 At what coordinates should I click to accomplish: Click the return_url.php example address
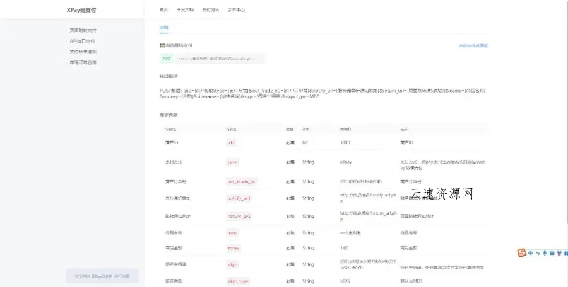click(368, 216)
